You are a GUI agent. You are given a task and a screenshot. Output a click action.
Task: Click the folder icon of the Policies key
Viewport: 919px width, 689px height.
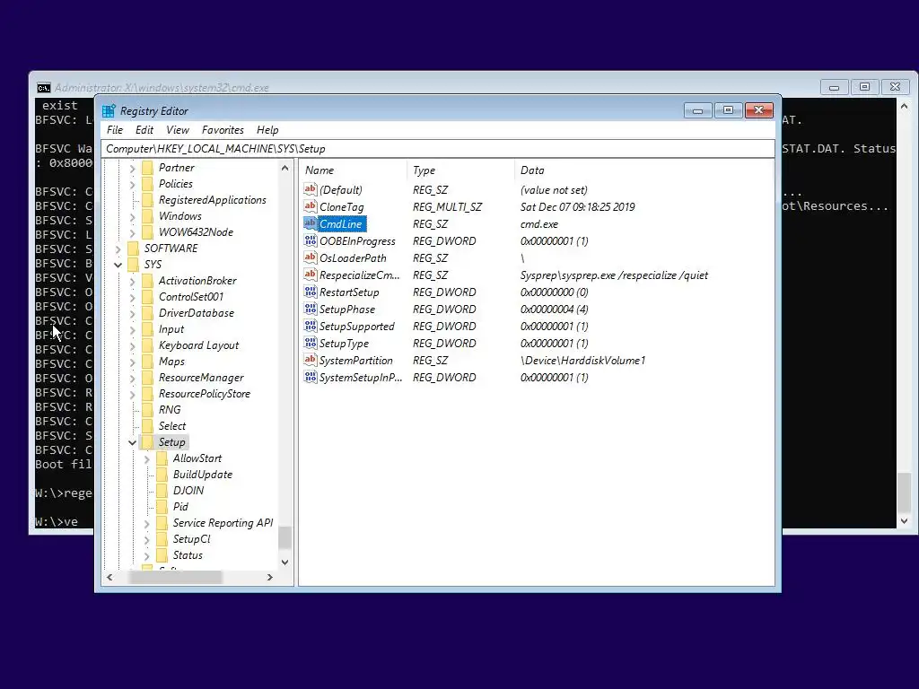[148, 184]
